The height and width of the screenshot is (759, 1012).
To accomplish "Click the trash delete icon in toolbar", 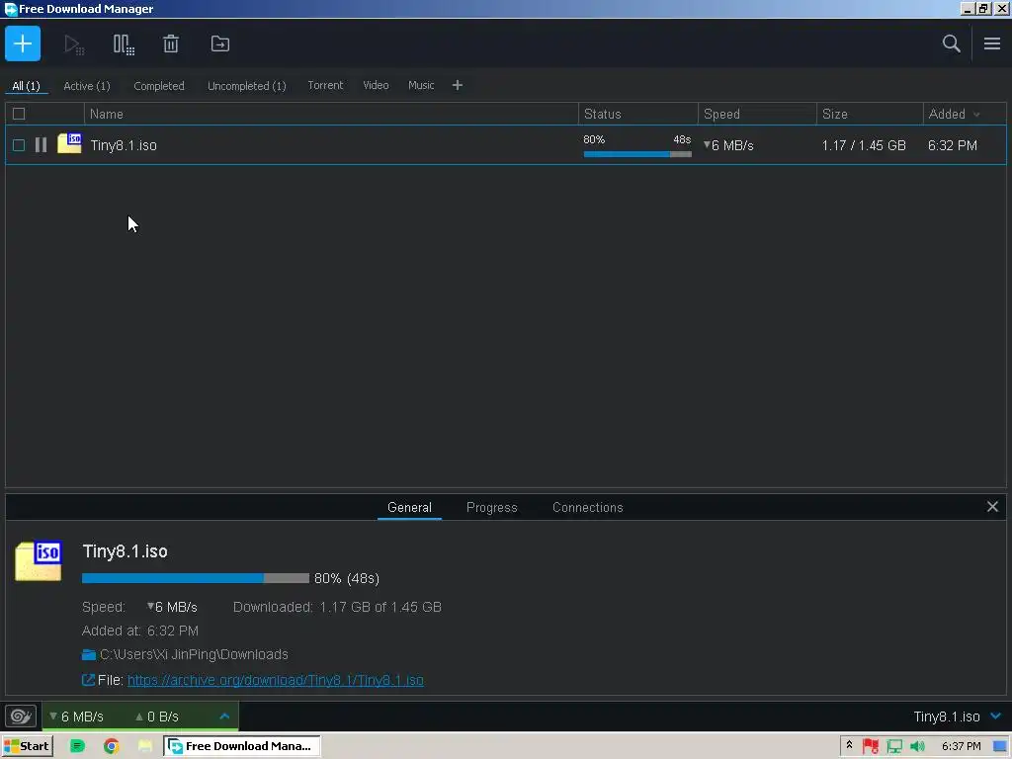I will click(x=171, y=43).
